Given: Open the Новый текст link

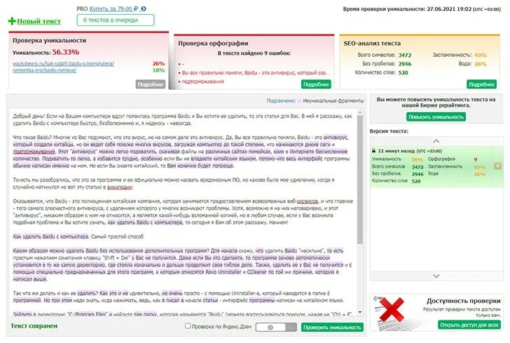Looking at the screenshot, I should pos(39,22).
